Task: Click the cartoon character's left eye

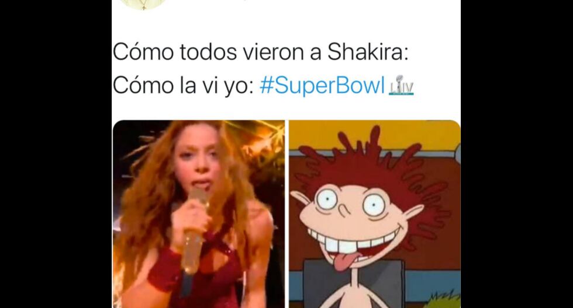Action: [326, 199]
